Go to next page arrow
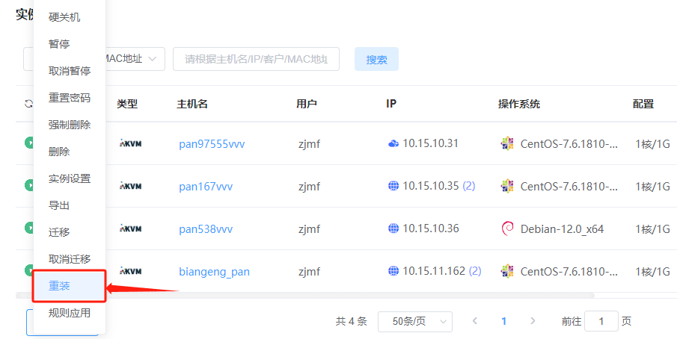The image size is (677, 339). 533,321
